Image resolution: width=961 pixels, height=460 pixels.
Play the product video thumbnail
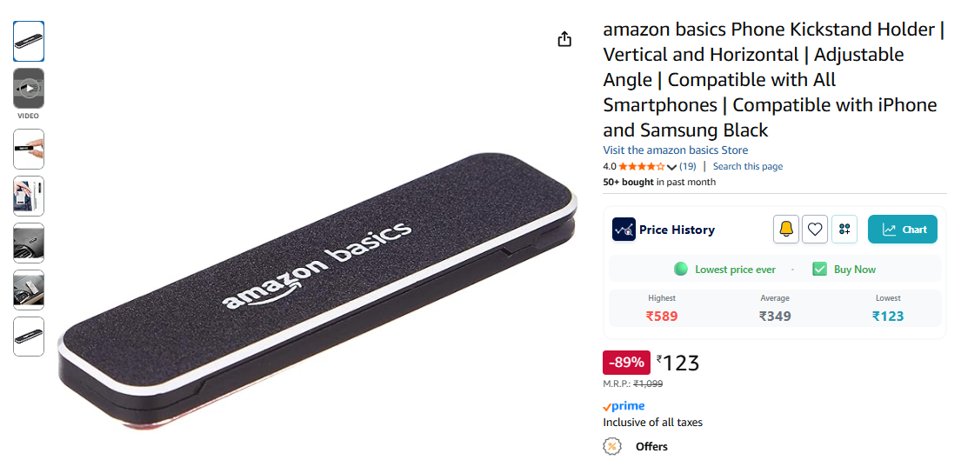coord(29,88)
